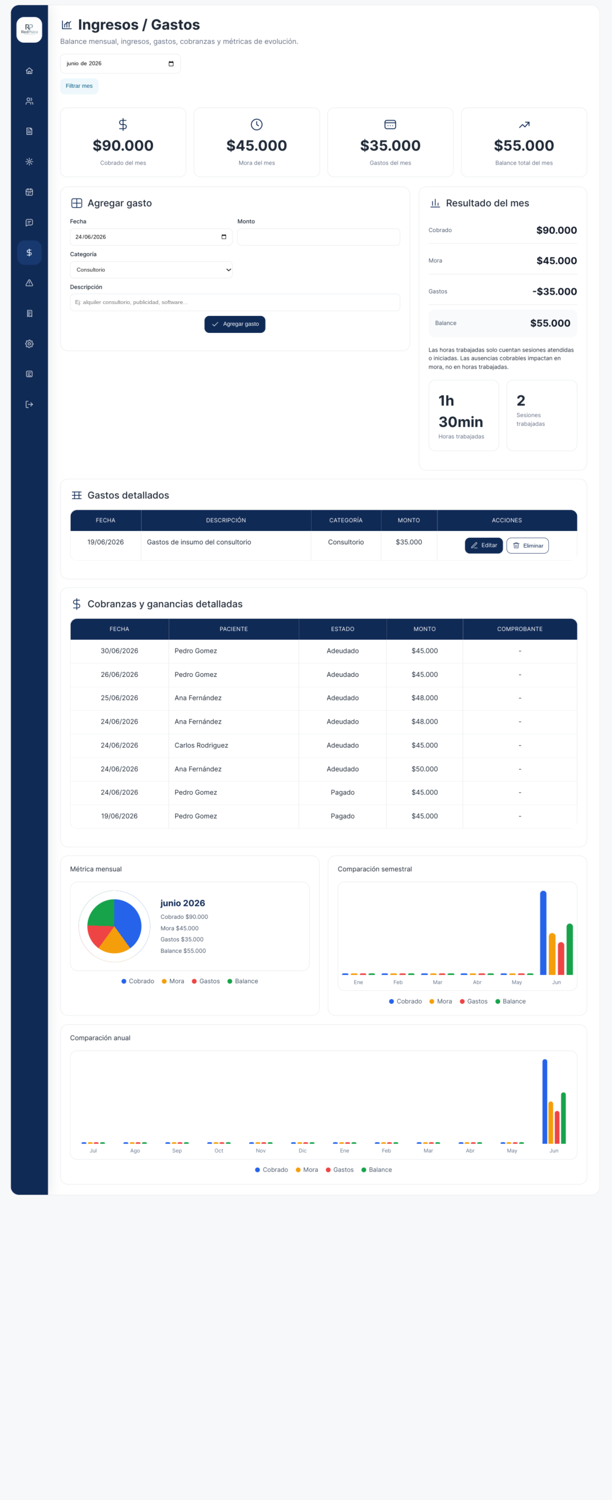Click the Descripción text field
The image size is (612, 1500).
(x=235, y=302)
